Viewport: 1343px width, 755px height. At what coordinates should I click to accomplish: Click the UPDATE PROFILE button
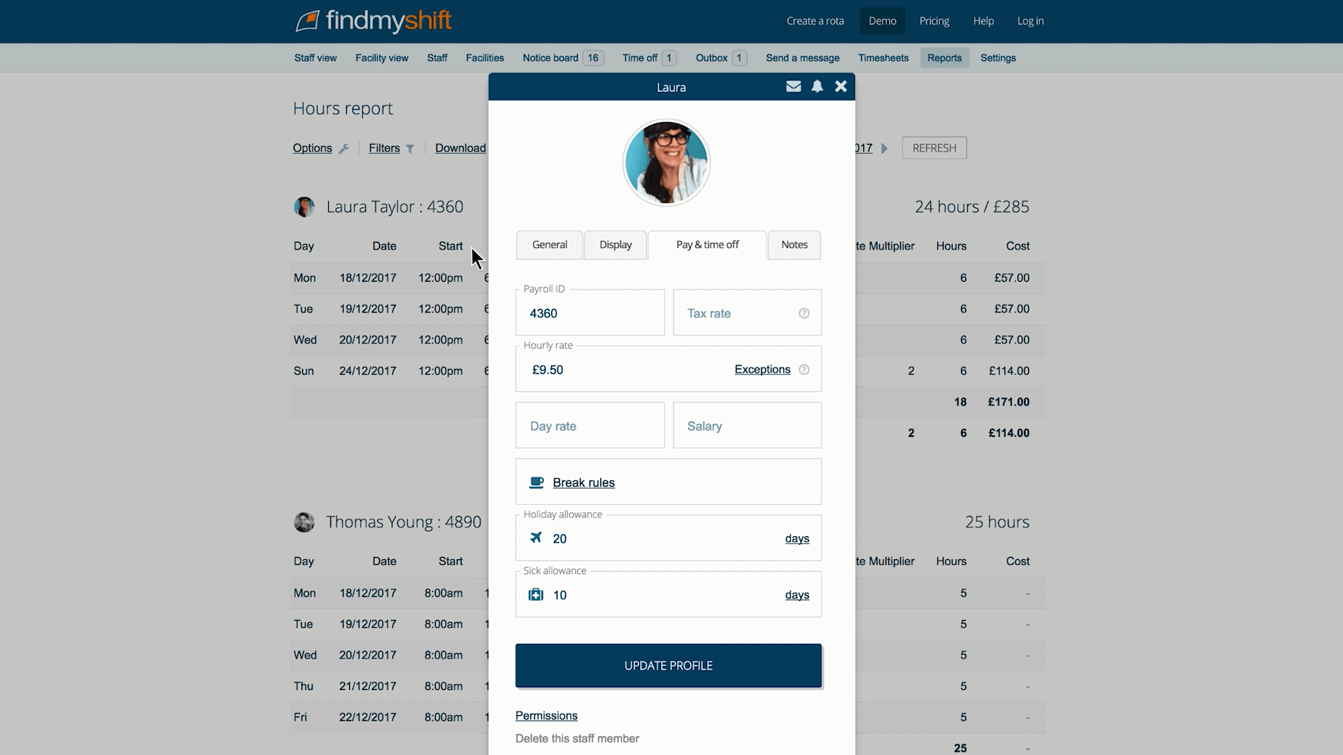pyautogui.click(x=668, y=666)
